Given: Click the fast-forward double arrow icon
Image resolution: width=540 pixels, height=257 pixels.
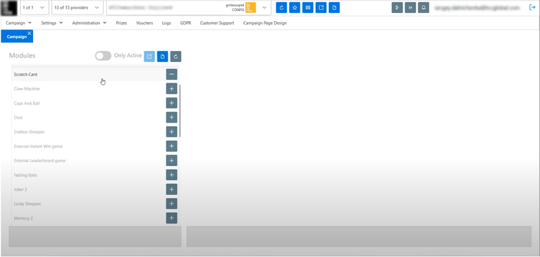Looking at the screenshot, I should (x=410, y=8).
